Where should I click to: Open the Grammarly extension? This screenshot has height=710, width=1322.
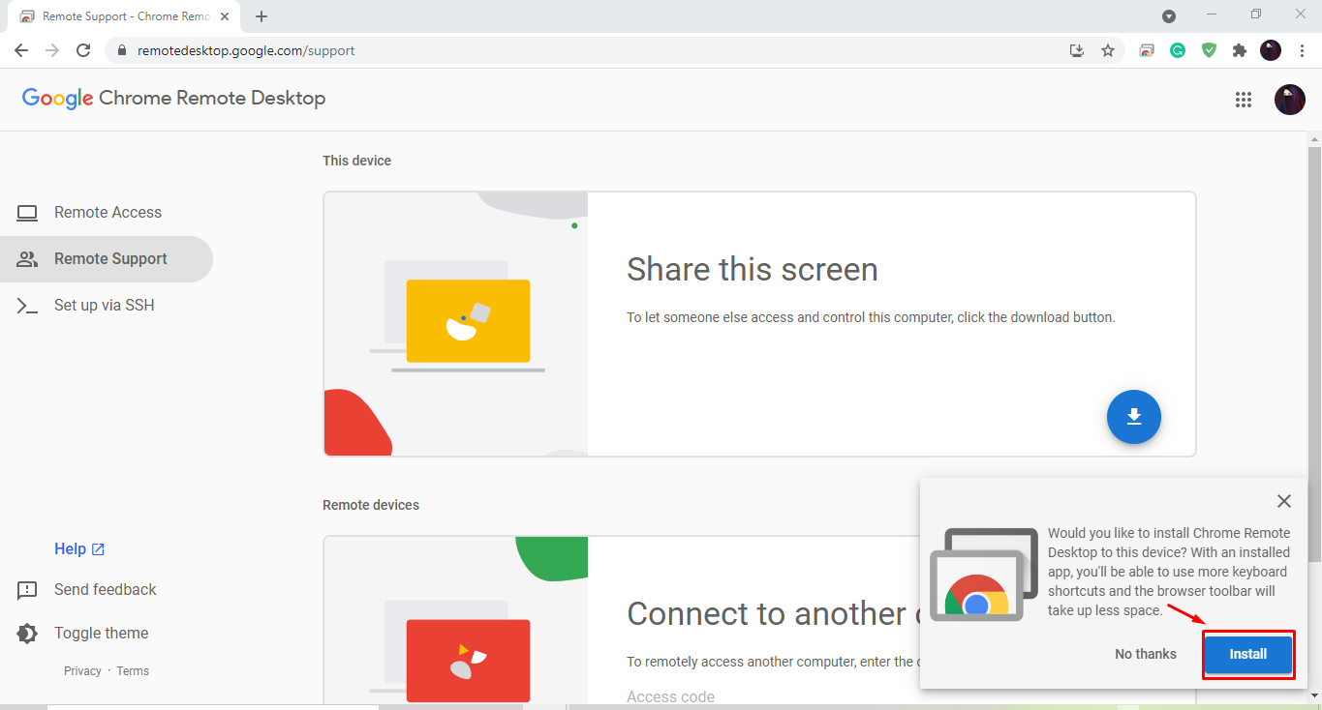1178,50
